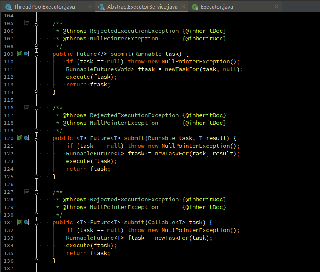The width and height of the screenshot is (320, 272).
Task: Click 'RunnableFuture<Void>' on line 111
Action: tap(100, 69)
